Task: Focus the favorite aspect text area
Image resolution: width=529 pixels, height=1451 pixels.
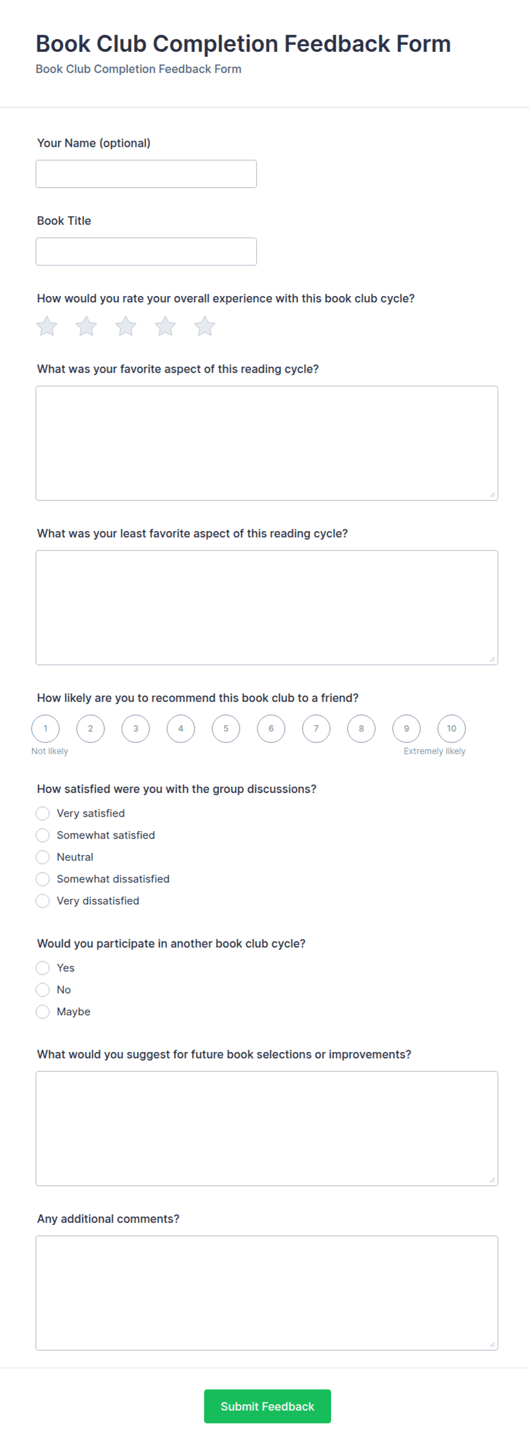Action: (267, 443)
